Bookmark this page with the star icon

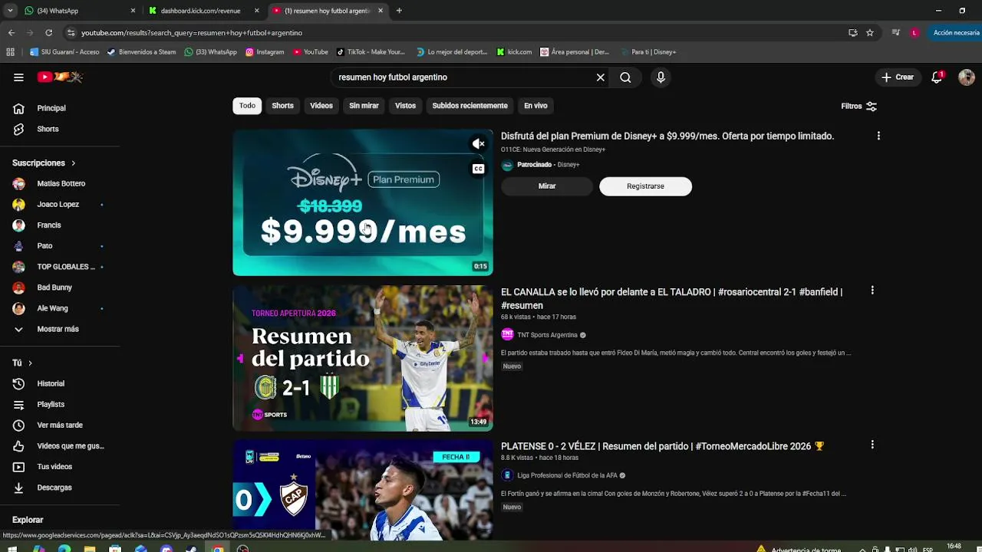pos(870,33)
